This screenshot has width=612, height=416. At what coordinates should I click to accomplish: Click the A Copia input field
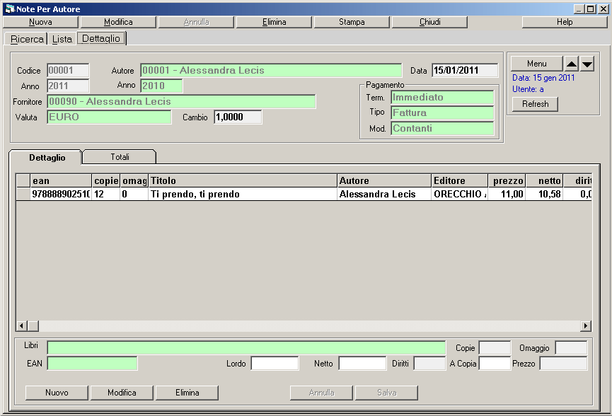coord(495,364)
